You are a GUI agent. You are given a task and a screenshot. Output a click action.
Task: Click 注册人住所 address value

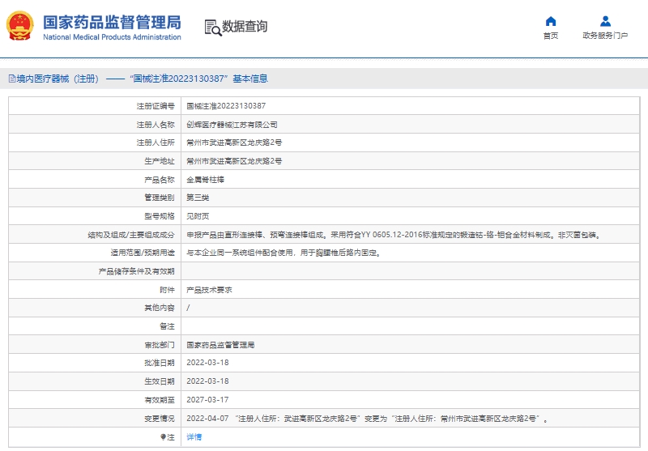[x=234, y=143]
